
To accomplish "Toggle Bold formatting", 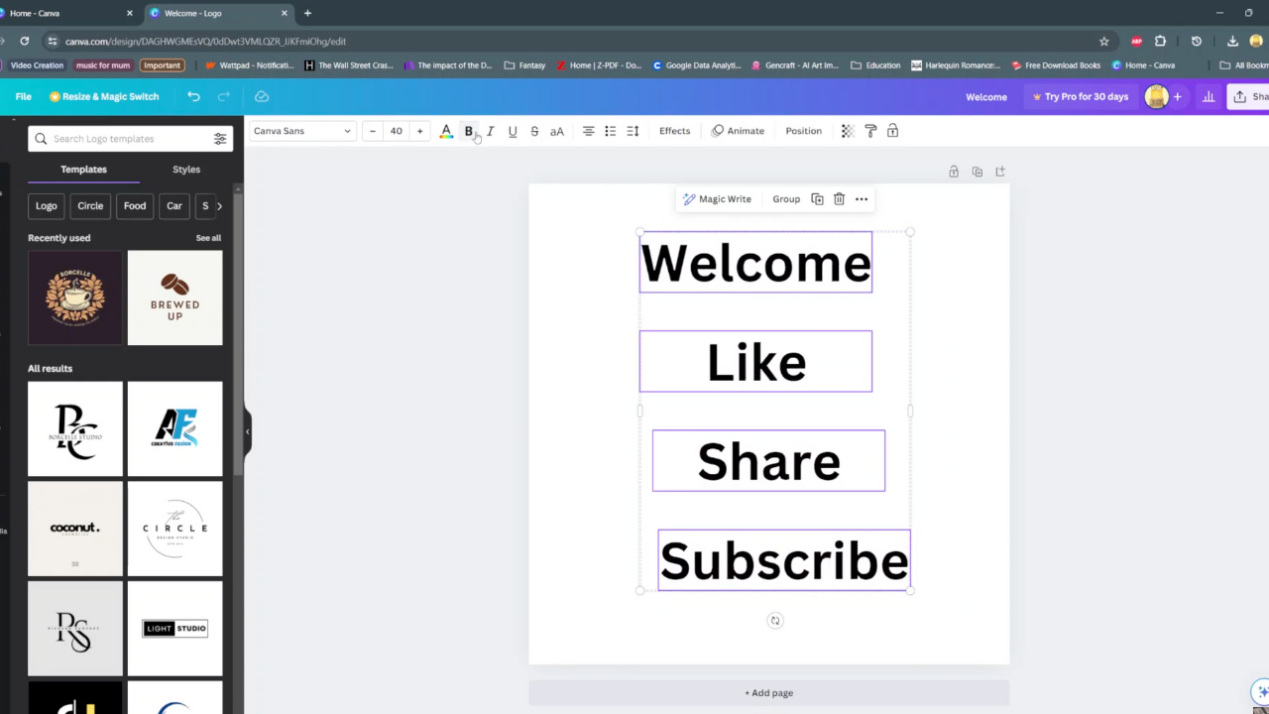I will pos(469,131).
